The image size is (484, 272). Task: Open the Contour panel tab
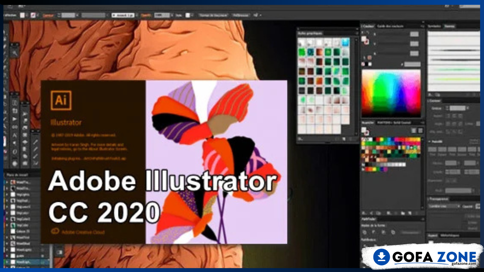435,101
